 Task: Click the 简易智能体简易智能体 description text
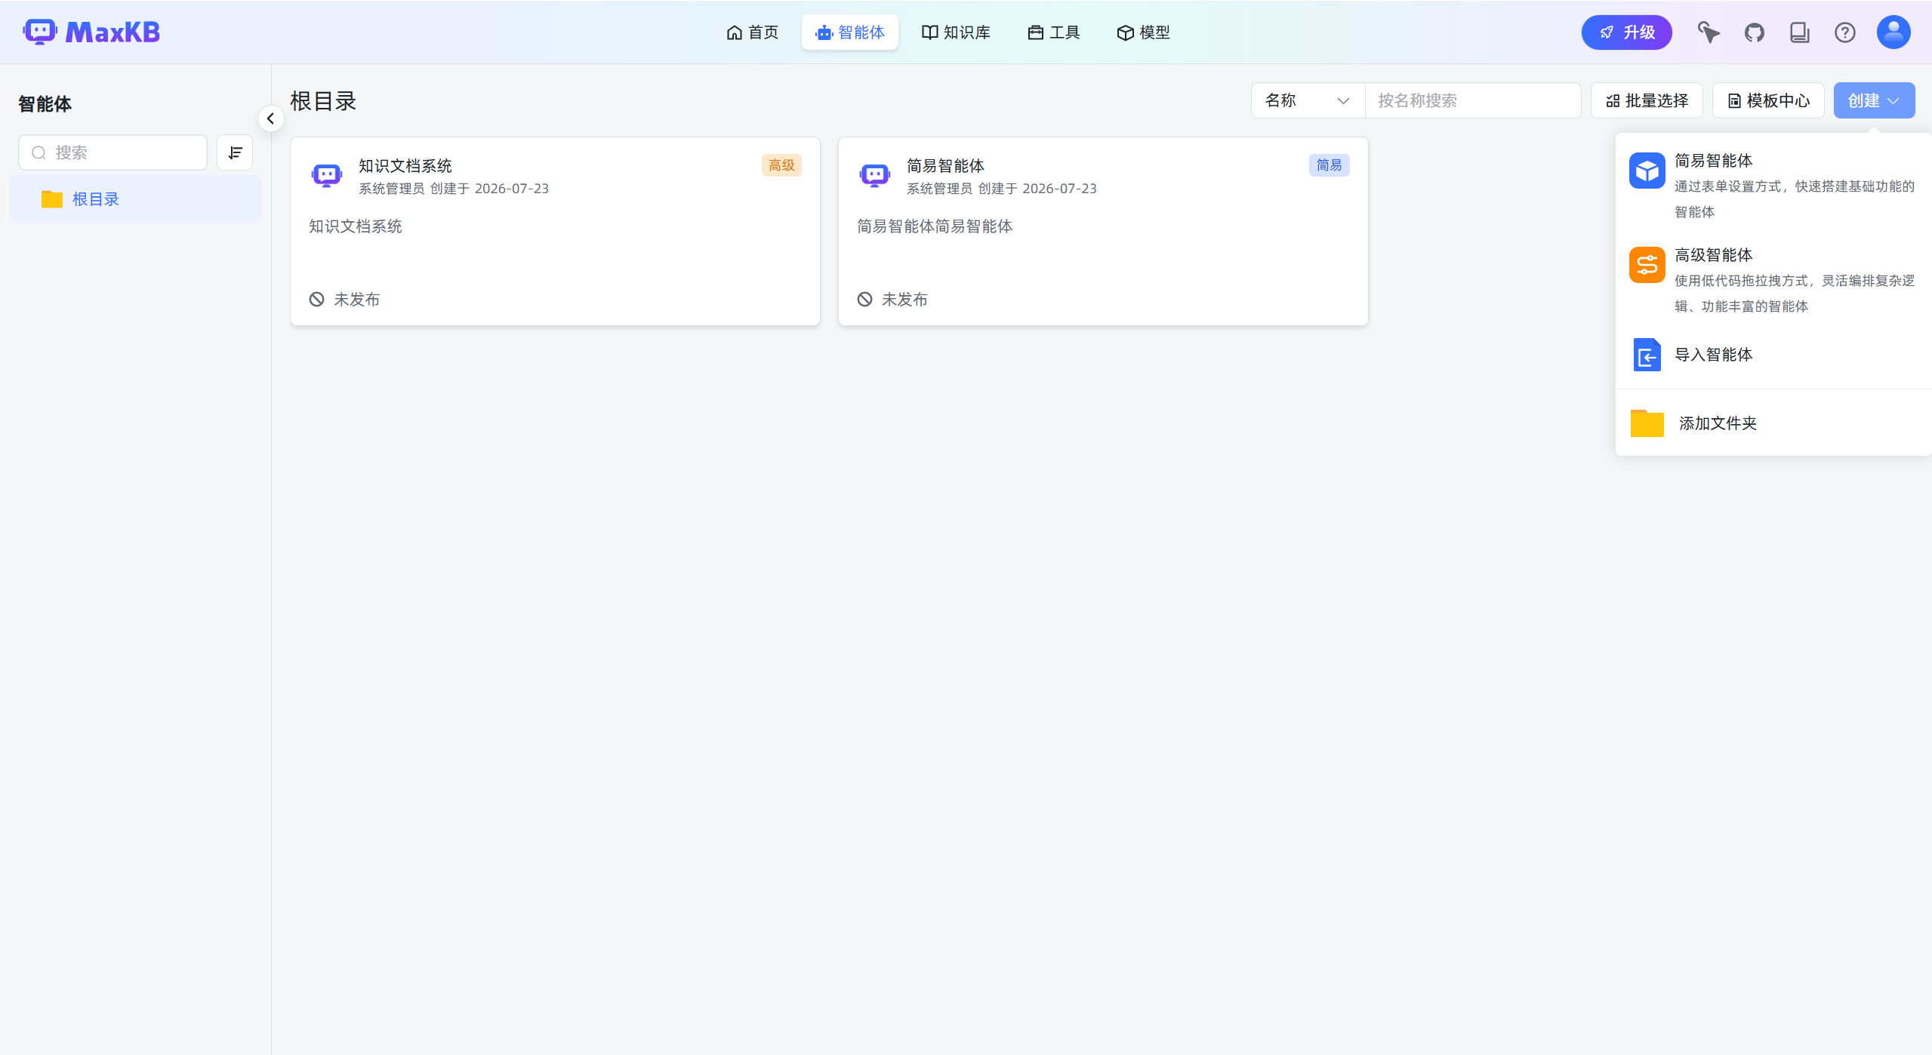click(x=935, y=226)
